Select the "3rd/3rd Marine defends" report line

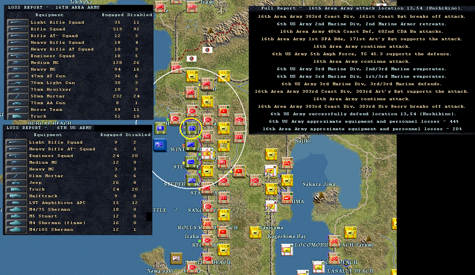pyautogui.click(x=361, y=84)
